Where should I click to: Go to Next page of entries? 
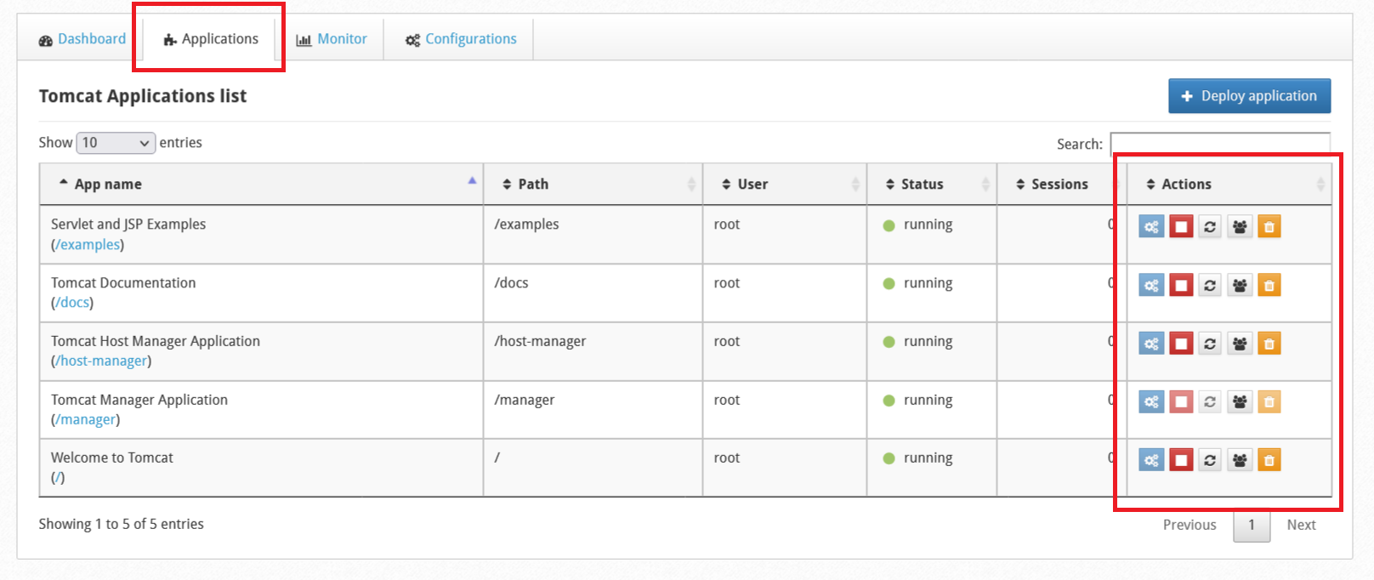tap(1301, 526)
